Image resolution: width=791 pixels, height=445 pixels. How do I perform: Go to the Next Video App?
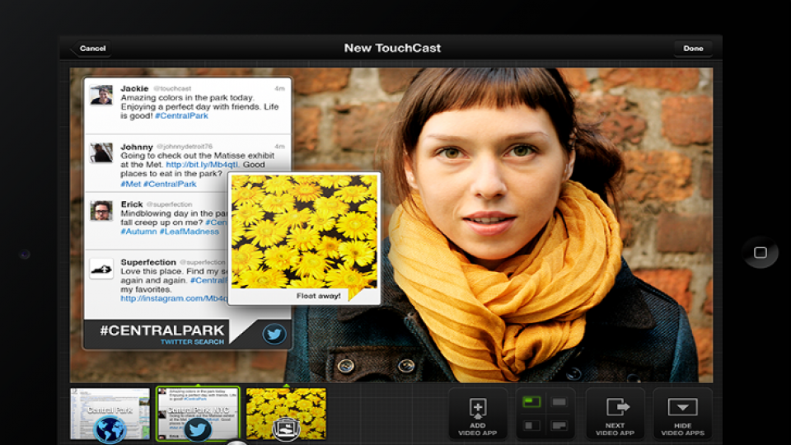click(x=615, y=414)
